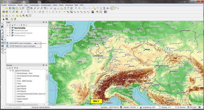Image resolution: width=204 pixels, height=110 pixels.
Task: Open the attribute table icon
Action: click(98, 8)
